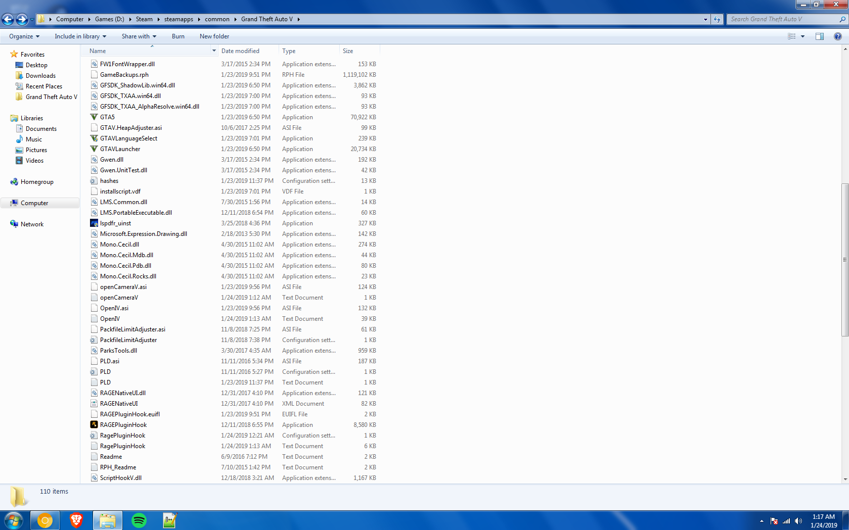
Task: Select the GTAVLanguageSelect application icon
Action: [x=94, y=138]
